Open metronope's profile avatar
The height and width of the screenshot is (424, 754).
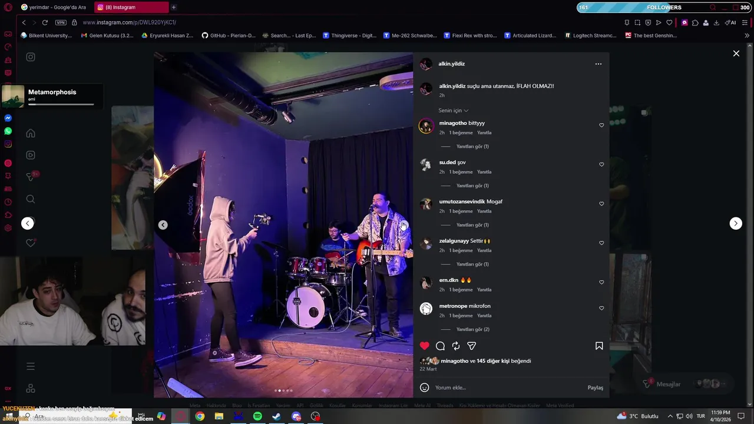pos(426,309)
